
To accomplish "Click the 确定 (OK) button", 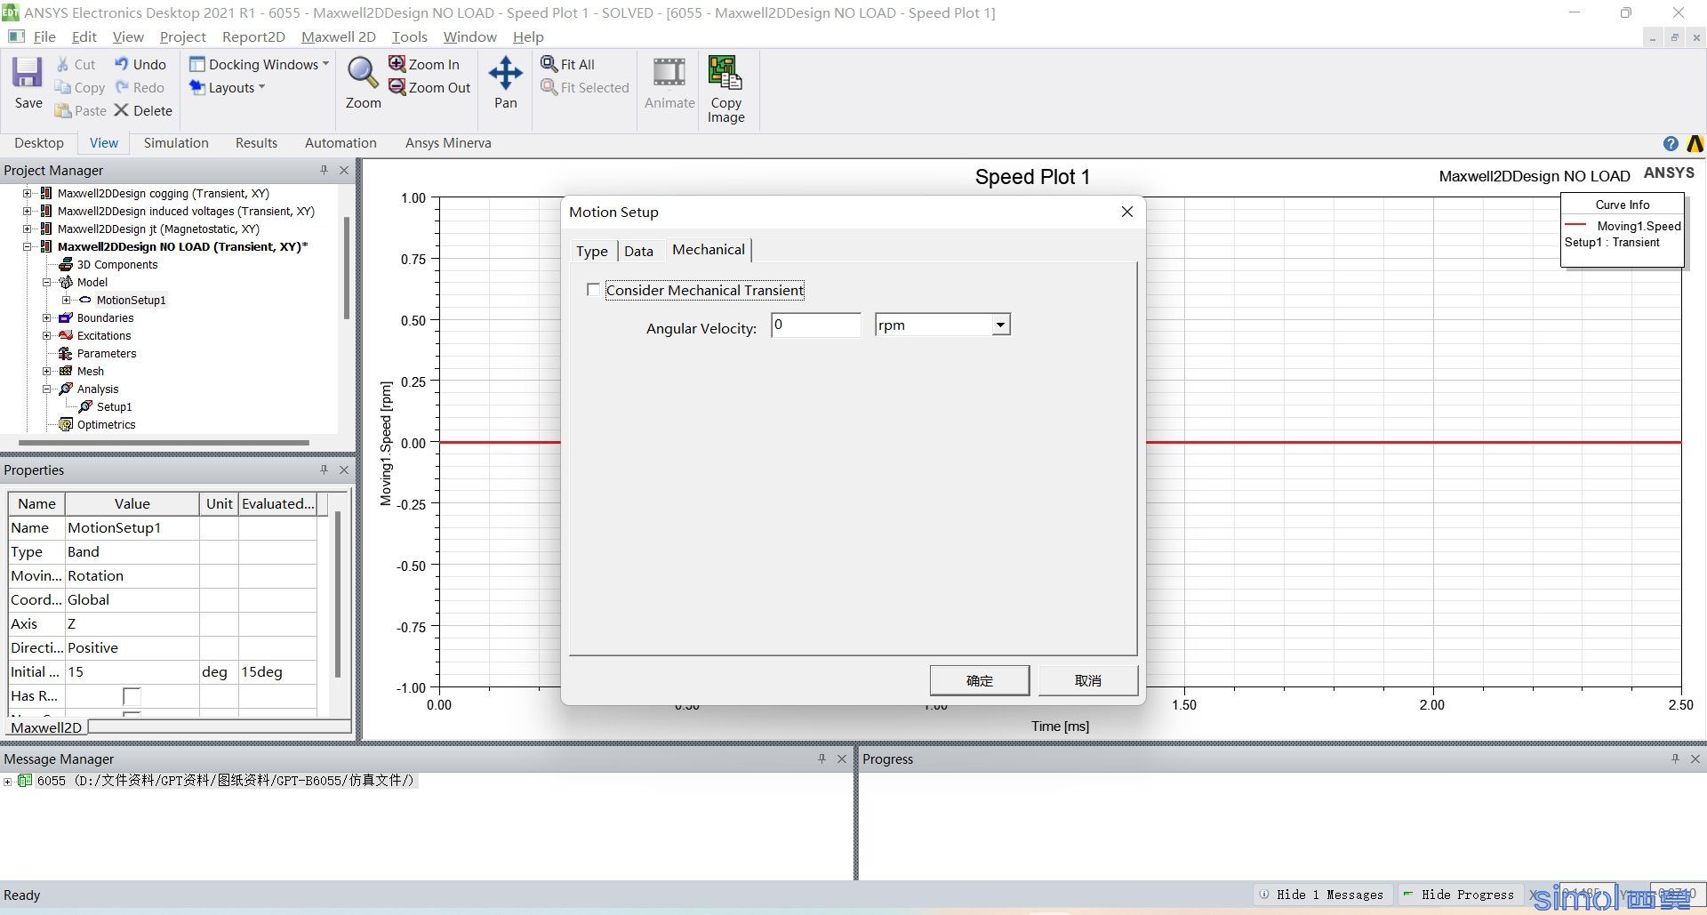I will coord(980,680).
